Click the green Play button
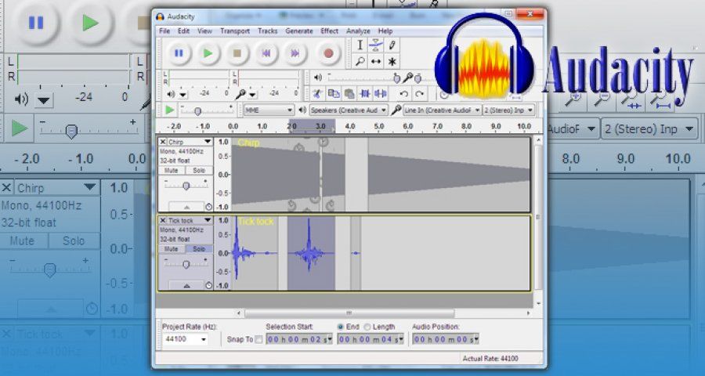The width and height of the screenshot is (705, 376). pyautogui.click(x=208, y=53)
